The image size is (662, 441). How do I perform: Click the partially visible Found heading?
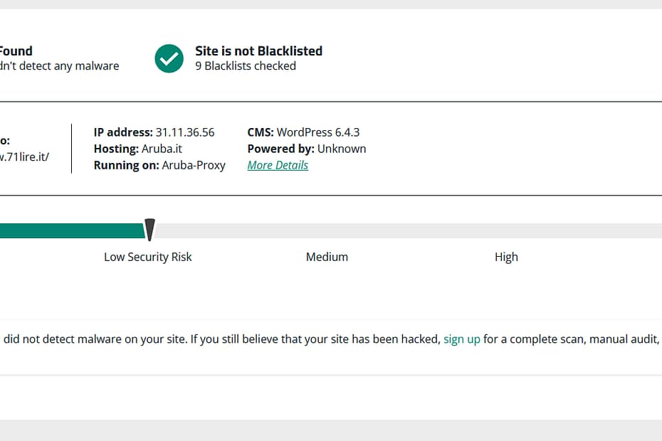coord(16,51)
